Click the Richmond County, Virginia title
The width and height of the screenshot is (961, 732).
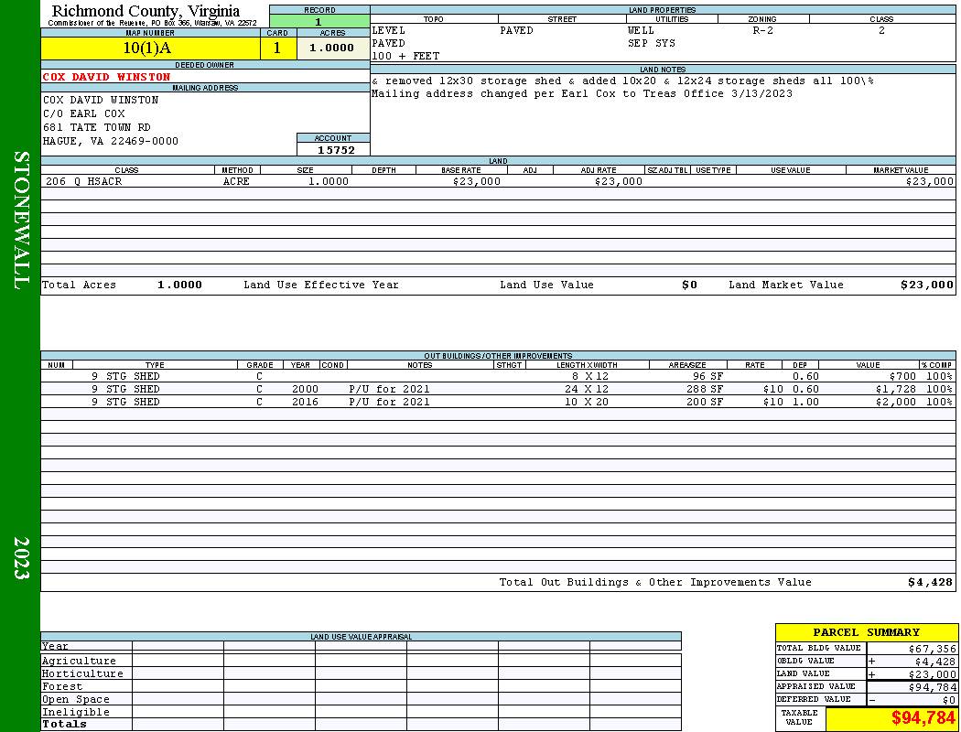[146, 10]
